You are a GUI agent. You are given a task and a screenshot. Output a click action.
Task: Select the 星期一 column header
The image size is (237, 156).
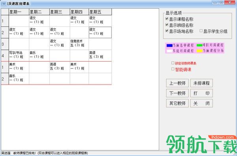tap(19, 12)
